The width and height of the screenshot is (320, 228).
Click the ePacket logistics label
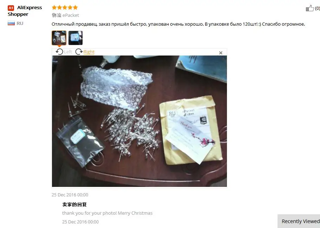pos(71,15)
